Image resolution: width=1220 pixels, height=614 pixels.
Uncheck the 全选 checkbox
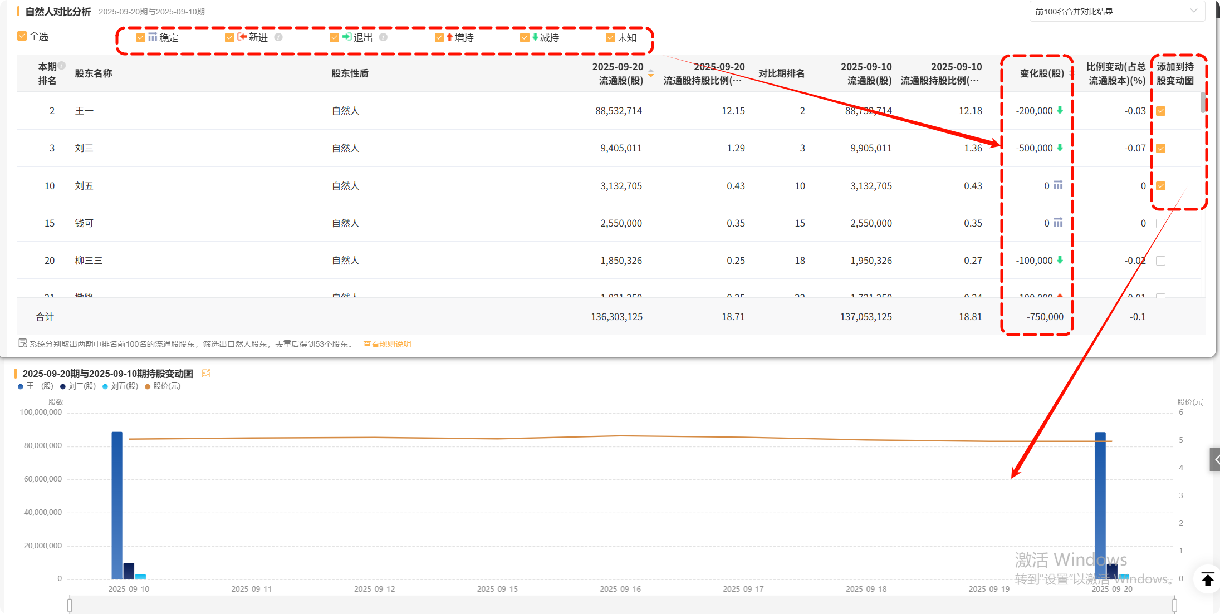(x=22, y=36)
